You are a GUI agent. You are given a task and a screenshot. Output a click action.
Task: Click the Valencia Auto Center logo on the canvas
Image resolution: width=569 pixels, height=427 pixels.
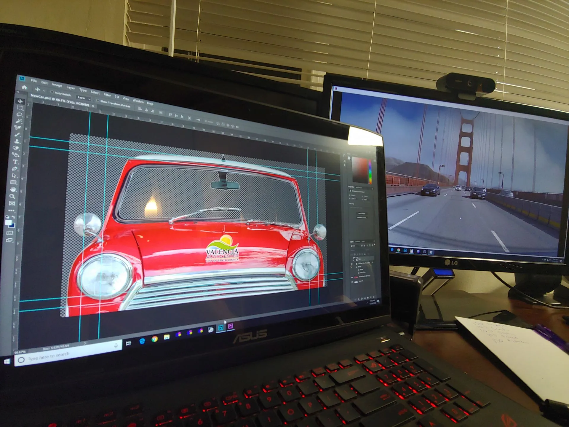point(222,248)
